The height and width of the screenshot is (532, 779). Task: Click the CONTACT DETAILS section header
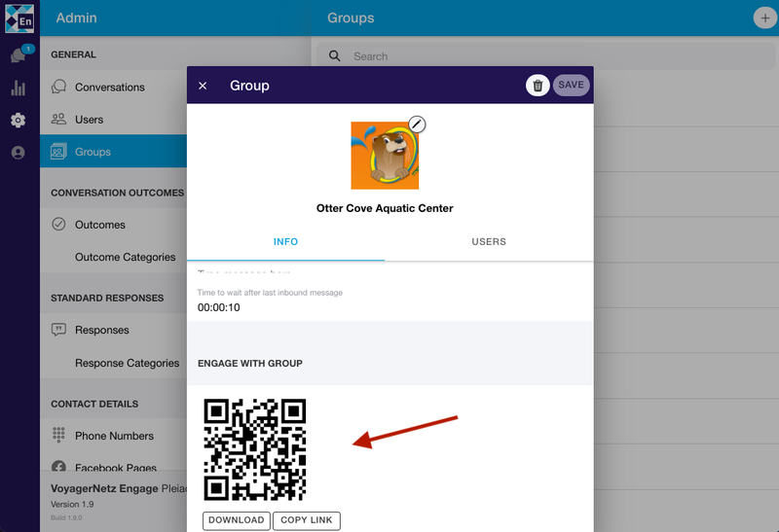pyautogui.click(x=94, y=404)
